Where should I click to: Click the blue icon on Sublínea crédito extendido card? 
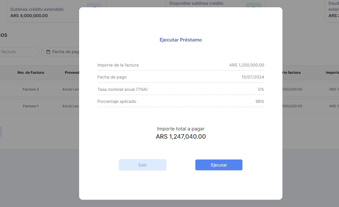click(x=94, y=6)
